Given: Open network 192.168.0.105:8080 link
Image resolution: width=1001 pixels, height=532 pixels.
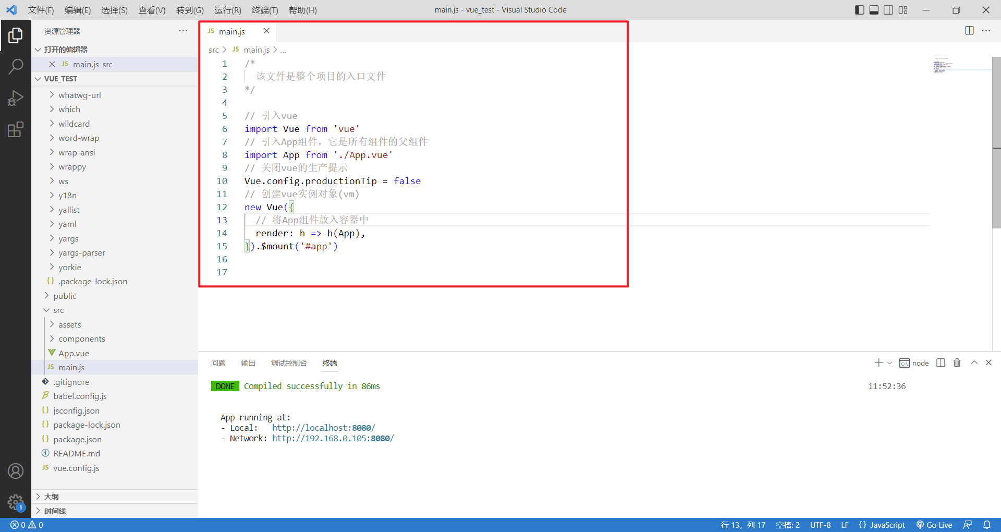Looking at the screenshot, I should pyautogui.click(x=333, y=438).
